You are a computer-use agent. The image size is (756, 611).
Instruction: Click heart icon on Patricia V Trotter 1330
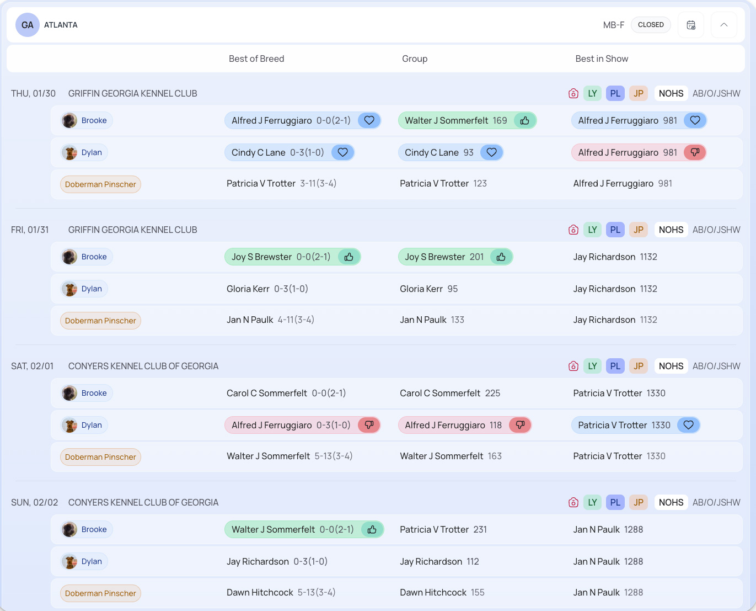[x=688, y=425]
